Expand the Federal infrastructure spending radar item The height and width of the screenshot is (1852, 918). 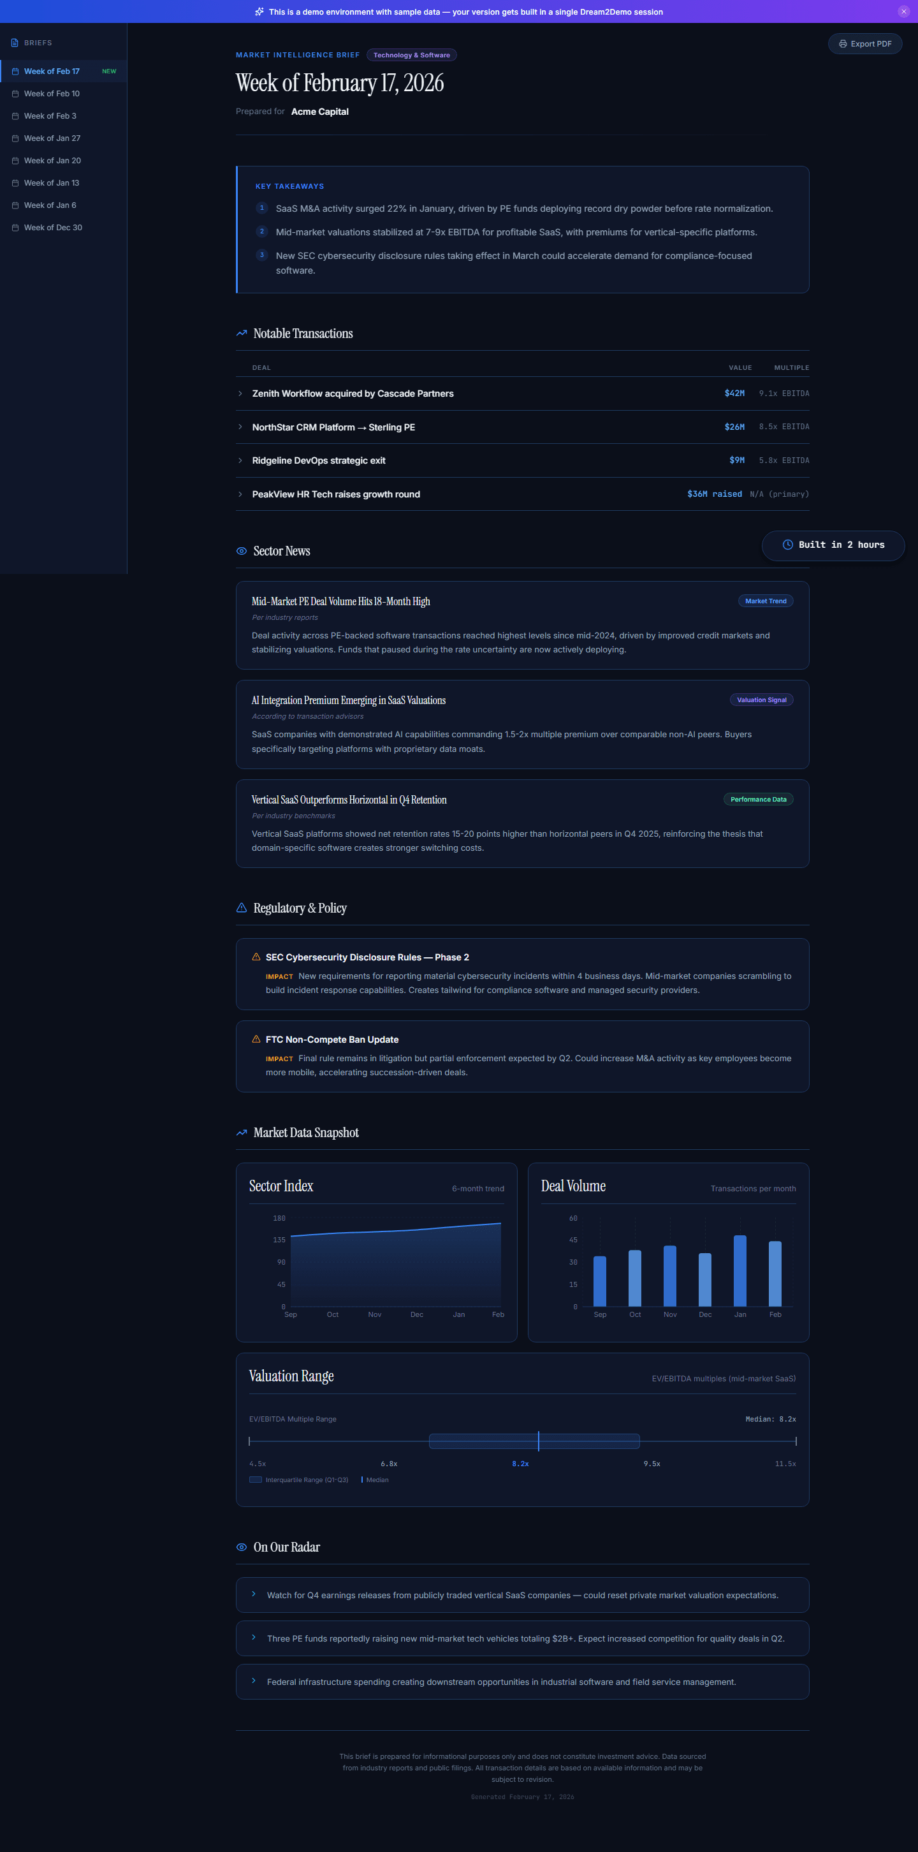tap(523, 1682)
